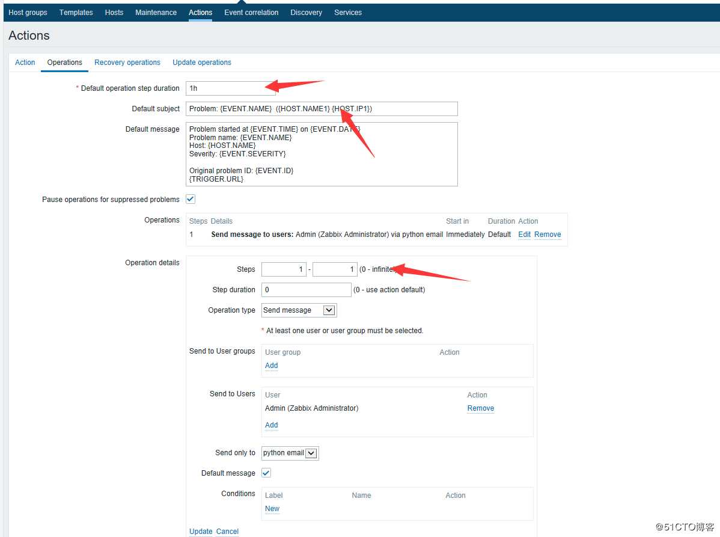Viewport: 720px width, 537px height.
Task: Add a New condition
Action: [x=272, y=509]
